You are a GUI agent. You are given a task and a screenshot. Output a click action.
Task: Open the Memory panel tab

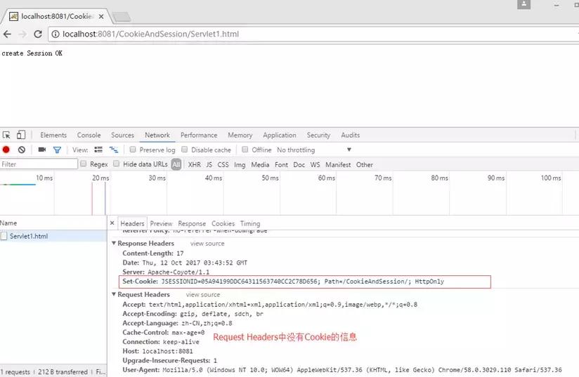pyautogui.click(x=240, y=135)
